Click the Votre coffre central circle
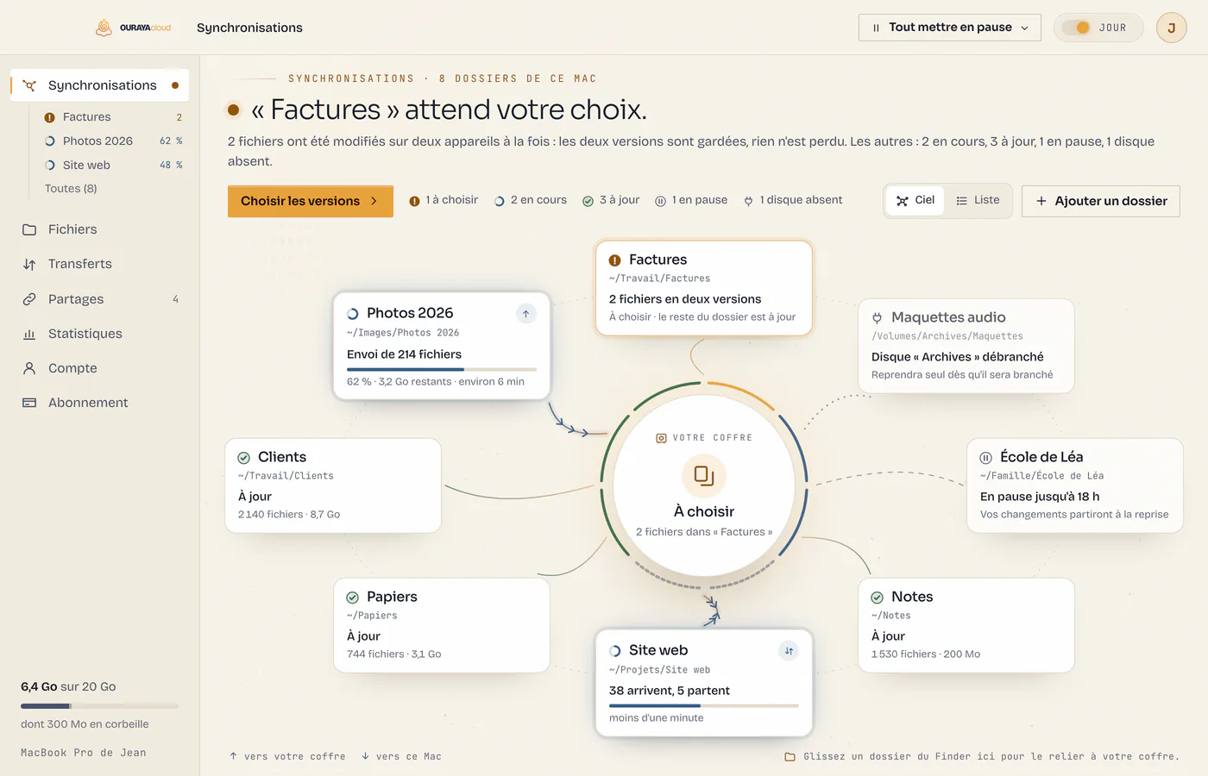Image resolution: width=1208 pixels, height=776 pixels. [704, 485]
